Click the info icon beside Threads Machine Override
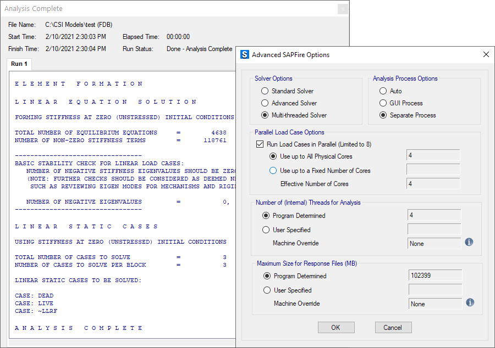The image size is (495, 348). (x=469, y=242)
